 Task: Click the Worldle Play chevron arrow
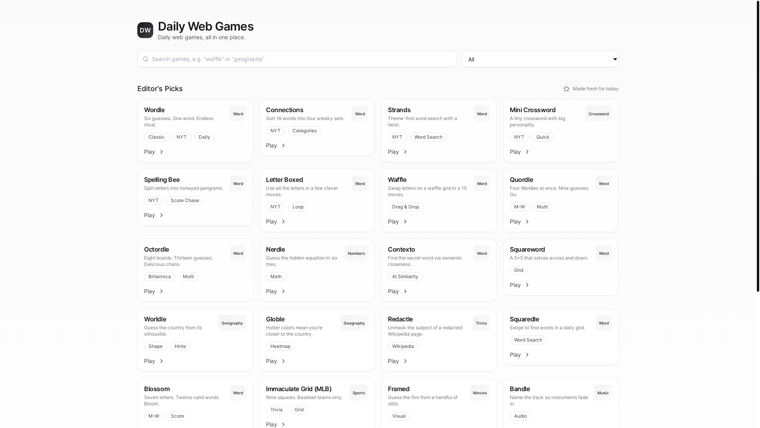161,361
